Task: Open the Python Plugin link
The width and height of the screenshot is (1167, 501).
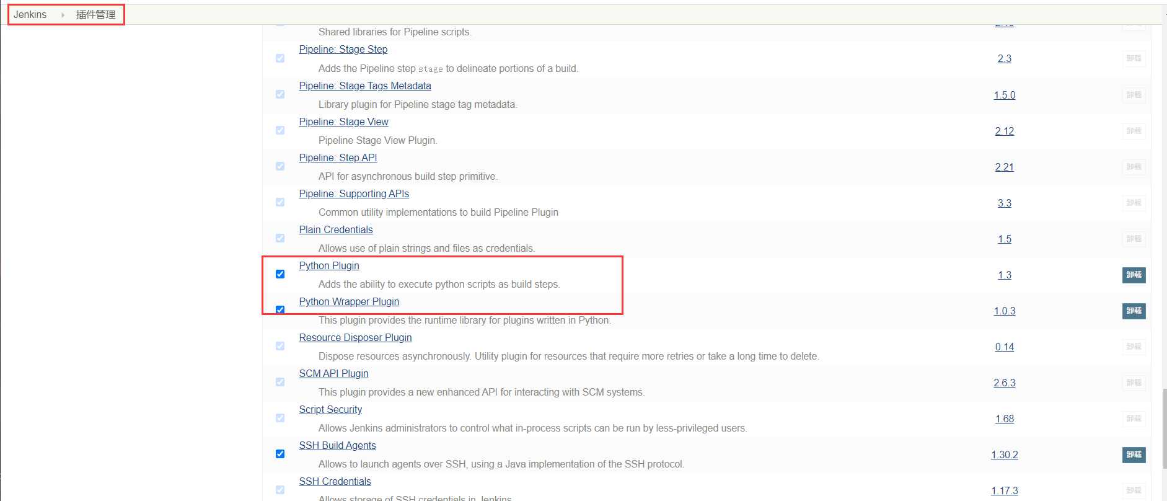Action: tap(328, 265)
